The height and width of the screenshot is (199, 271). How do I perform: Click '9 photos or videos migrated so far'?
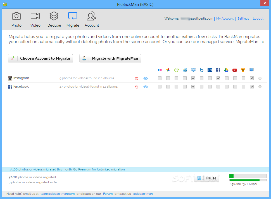tap(33, 182)
